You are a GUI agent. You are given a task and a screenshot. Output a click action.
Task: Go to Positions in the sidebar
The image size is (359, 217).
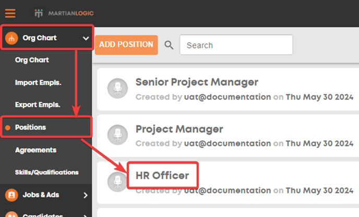pyautogui.click(x=30, y=127)
